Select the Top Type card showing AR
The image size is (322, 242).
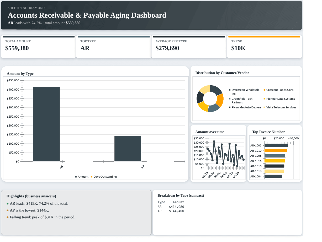pyautogui.click(x=114, y=47)
